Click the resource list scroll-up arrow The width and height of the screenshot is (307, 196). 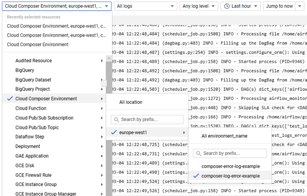(109, 58)
